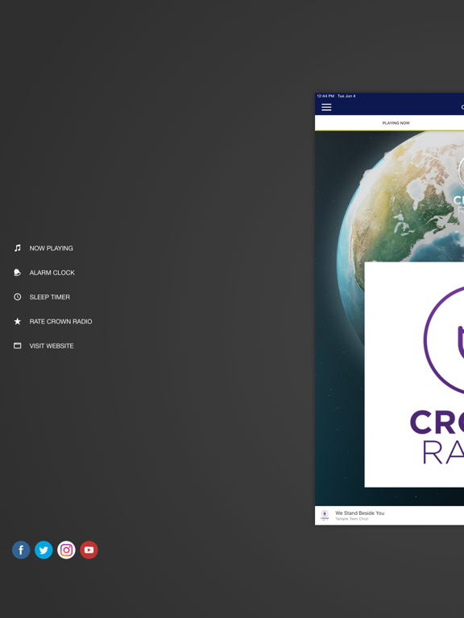464x618 pixels.
Task: Select Now Playing menu item
Action: (52, 249)
